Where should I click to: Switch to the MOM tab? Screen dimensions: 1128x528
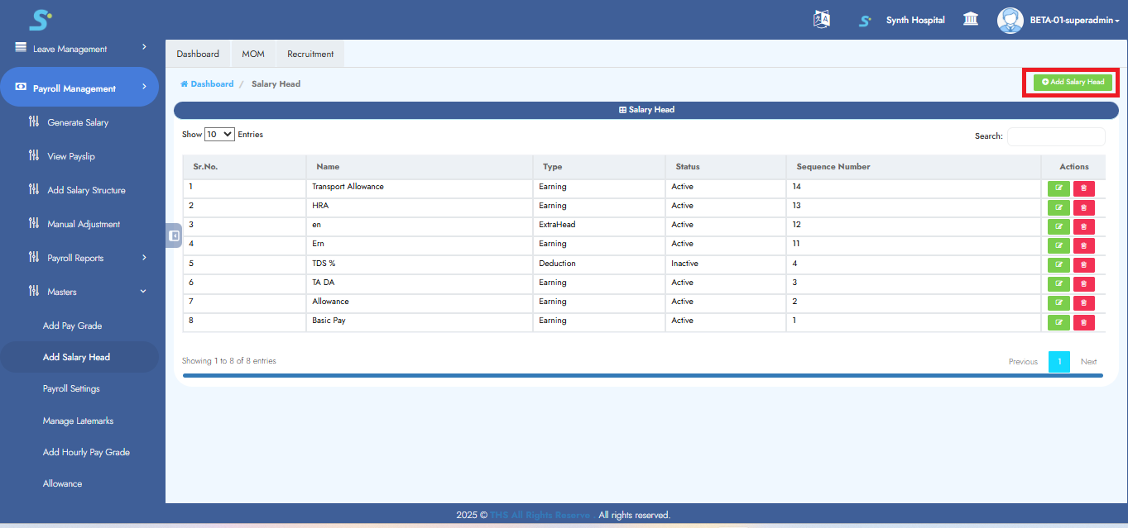253,54
